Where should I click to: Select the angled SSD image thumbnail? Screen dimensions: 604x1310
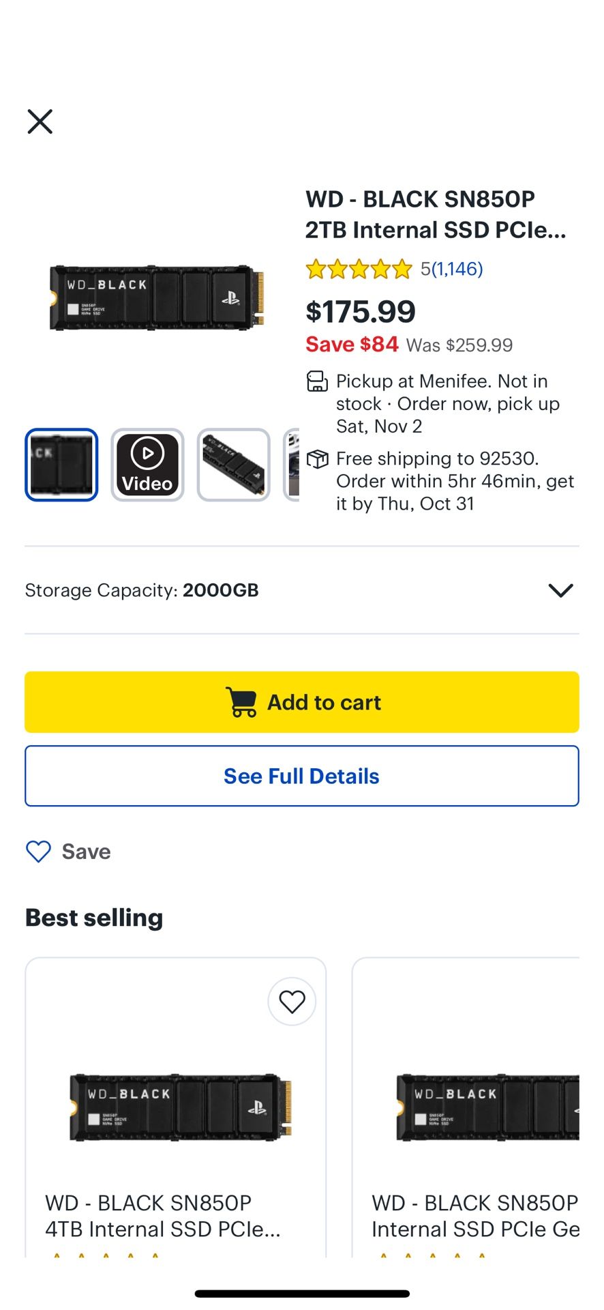pyautogui.click(x=233, y=465)
